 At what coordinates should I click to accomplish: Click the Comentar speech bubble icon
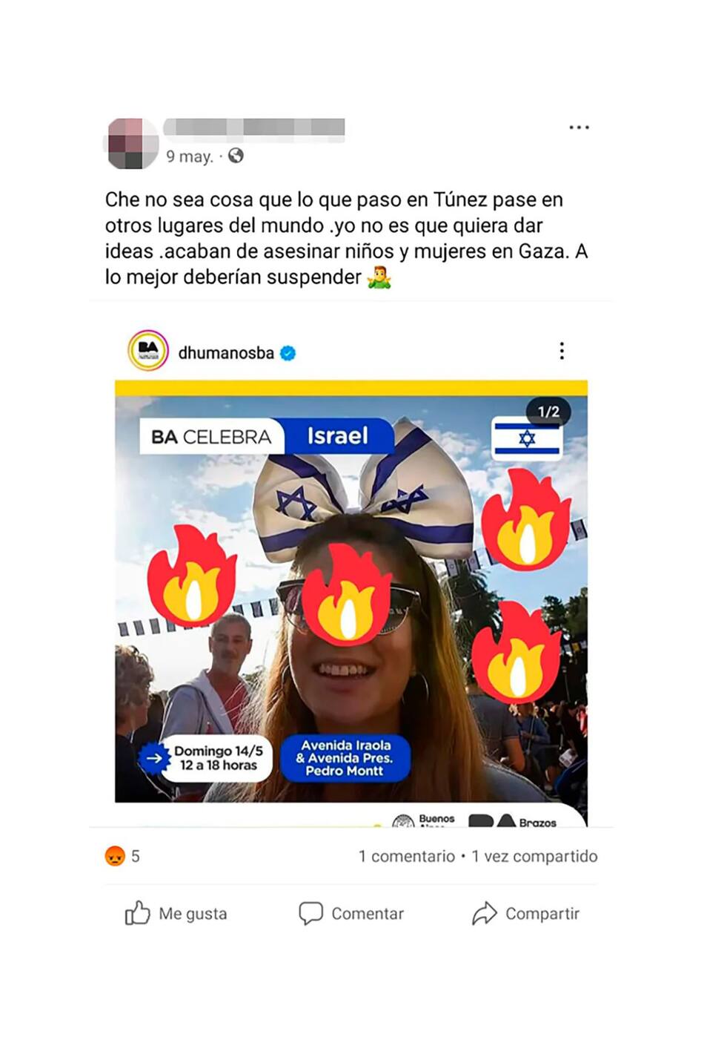311,913
